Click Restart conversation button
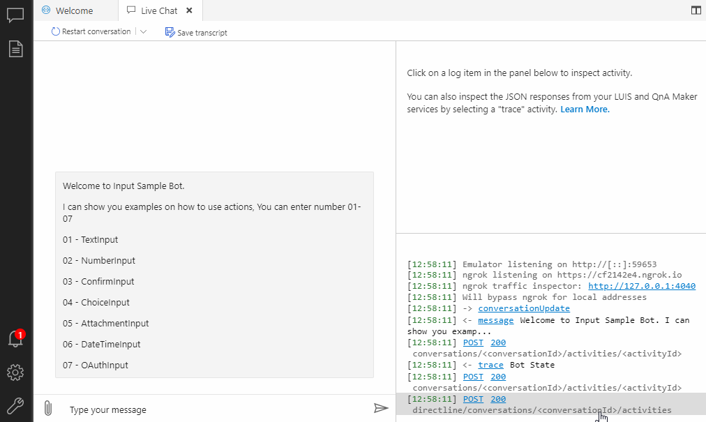This screenshot has height=422, width=706. coord(91,31)
